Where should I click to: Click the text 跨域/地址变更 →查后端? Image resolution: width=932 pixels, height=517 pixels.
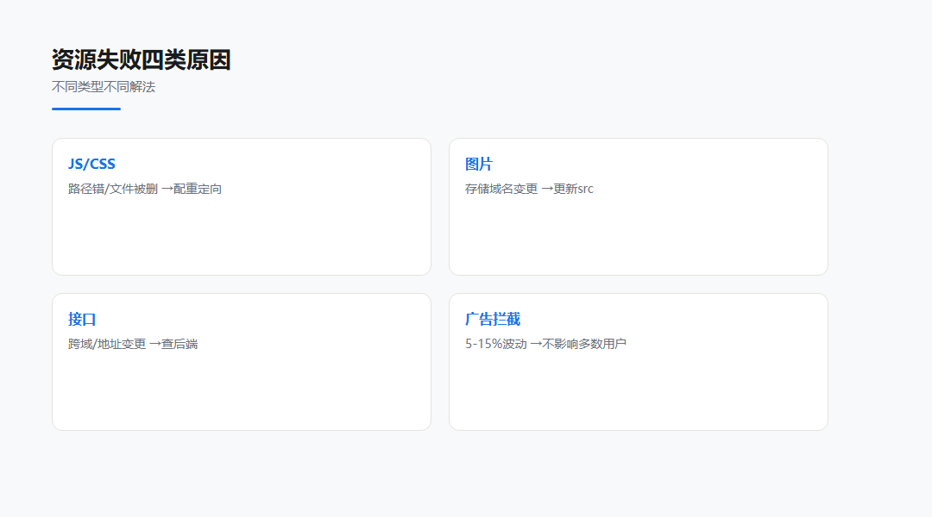pyautogui.click(x=133, y=345)
